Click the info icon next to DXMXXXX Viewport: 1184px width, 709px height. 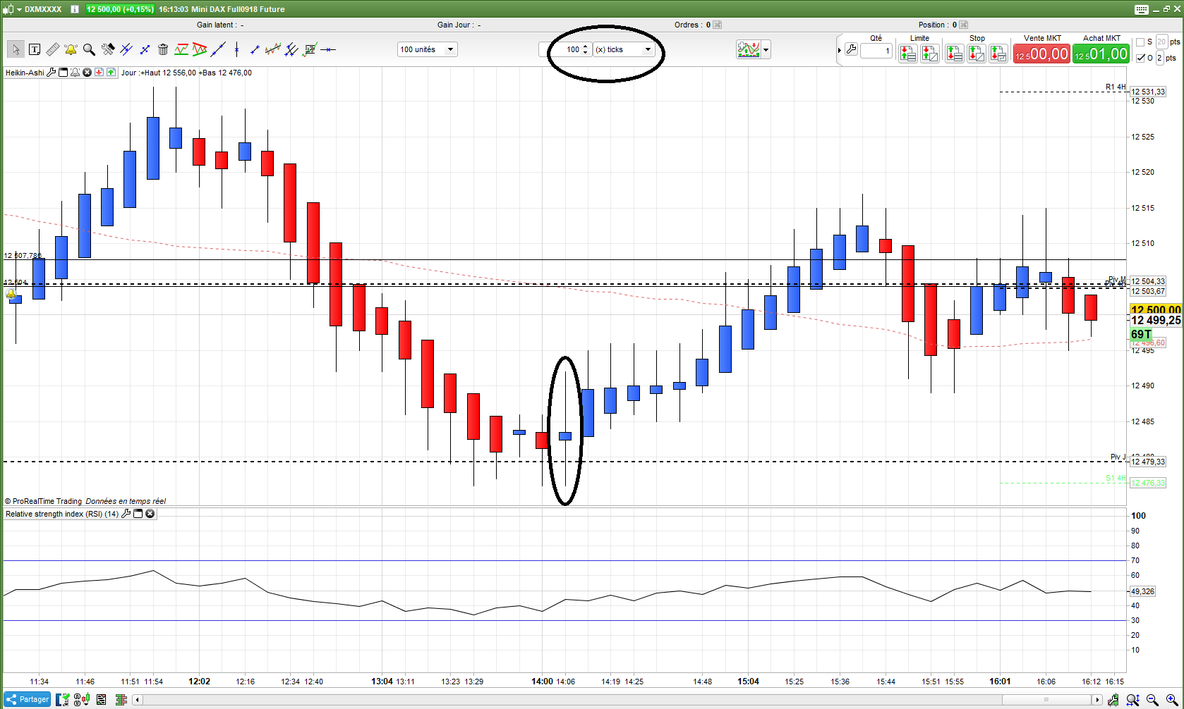point(75,9)
